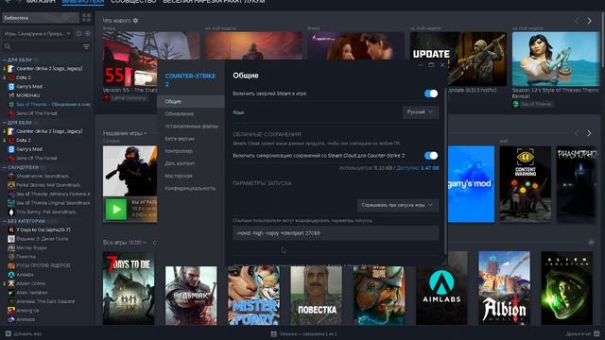Open friends and chat icon at bottom right
Viewport: 605px width, 340px height.
point(596,333)
